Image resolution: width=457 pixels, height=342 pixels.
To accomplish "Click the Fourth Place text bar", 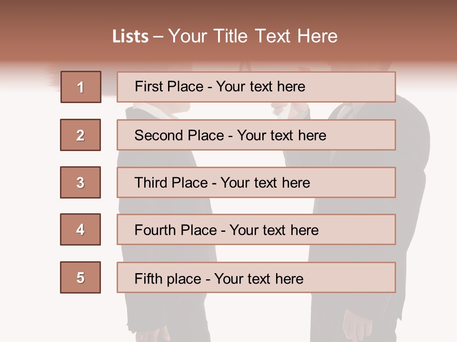I will click(256, 230).
